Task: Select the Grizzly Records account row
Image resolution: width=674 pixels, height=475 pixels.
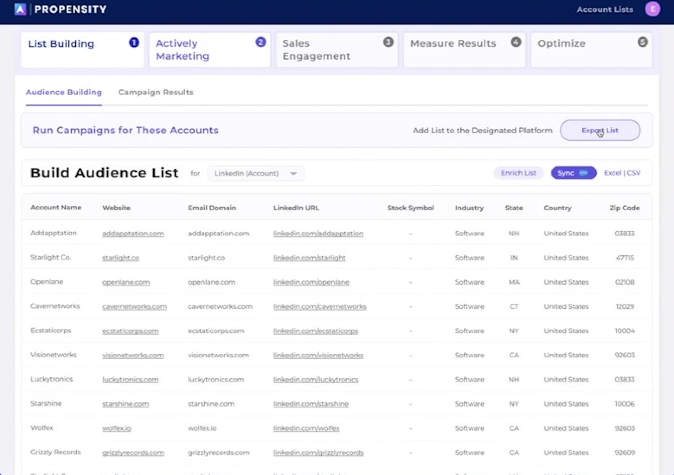Action: [x=55, y=452]
